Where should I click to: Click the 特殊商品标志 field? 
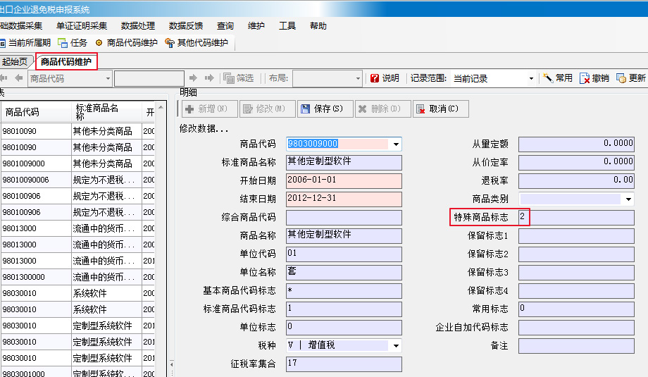[576, 218]
